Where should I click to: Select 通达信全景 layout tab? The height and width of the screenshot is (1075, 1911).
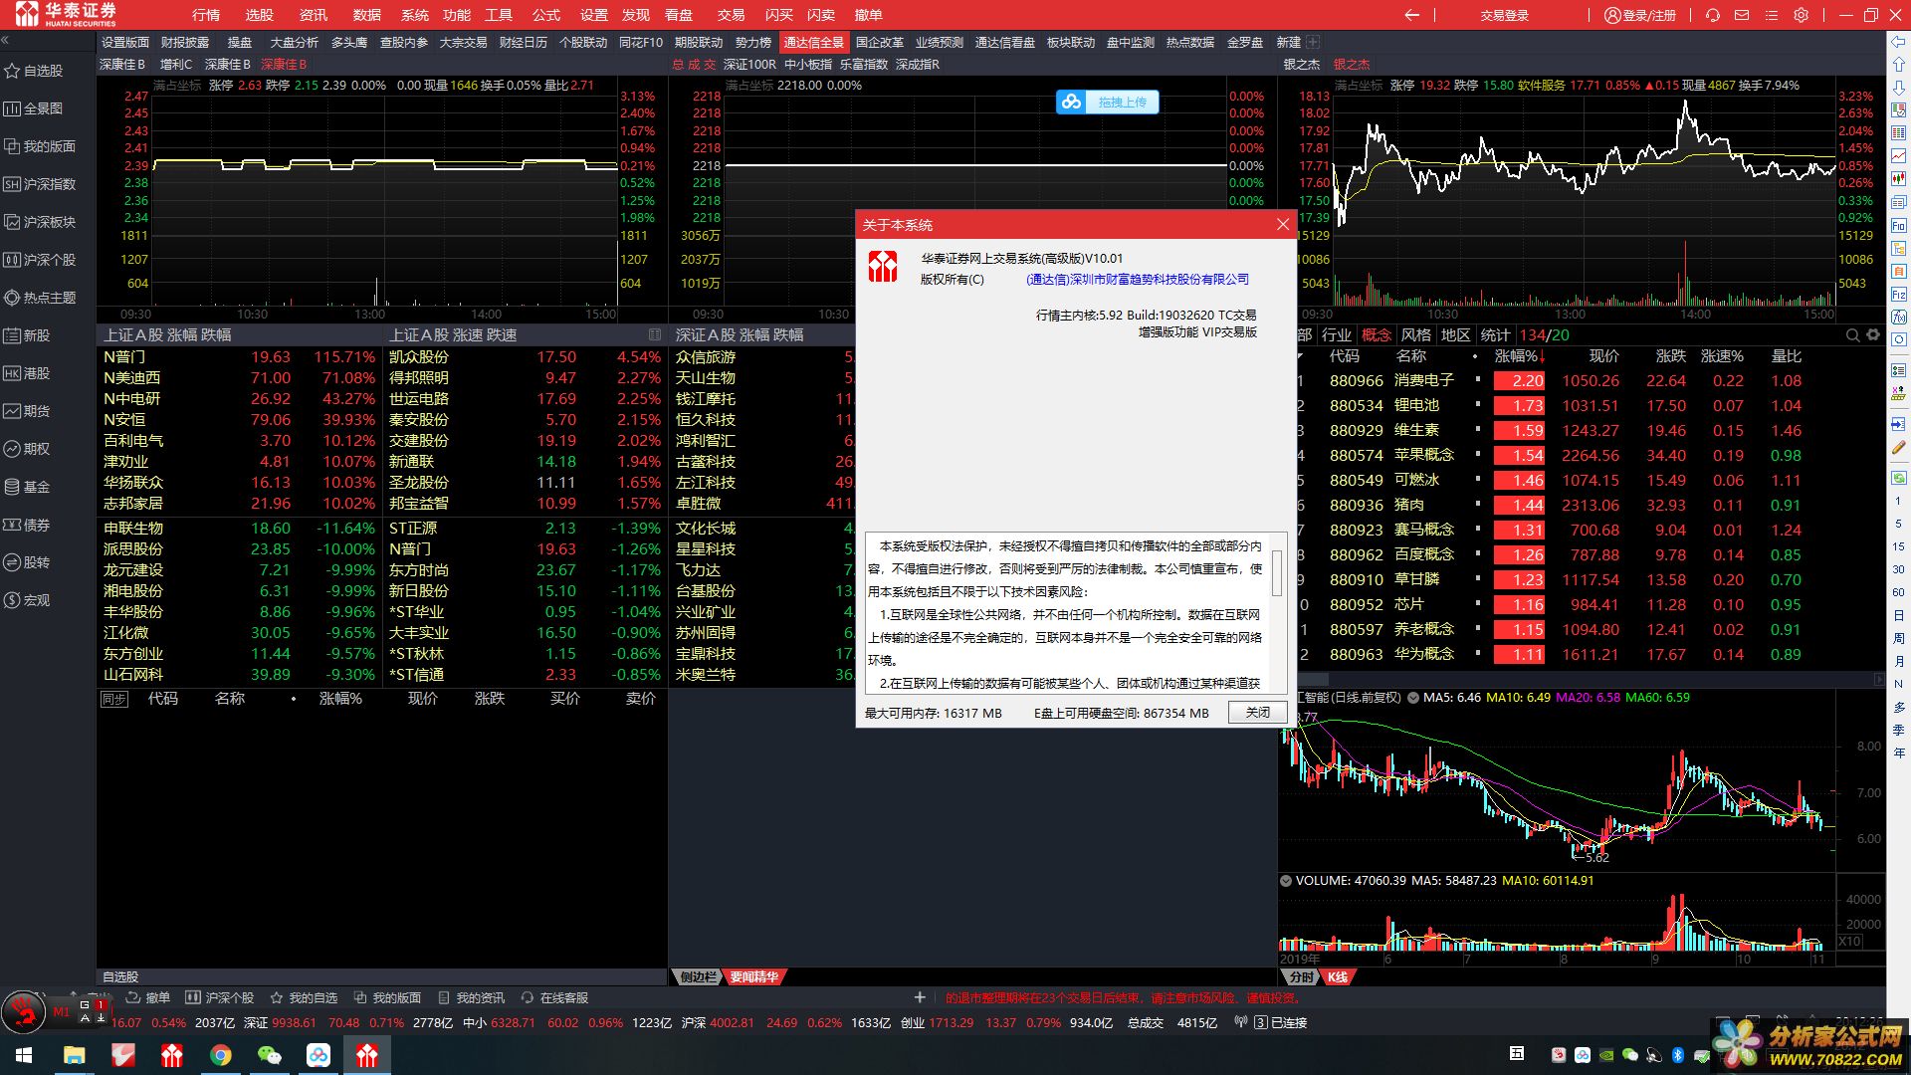(x=813, y=42)
